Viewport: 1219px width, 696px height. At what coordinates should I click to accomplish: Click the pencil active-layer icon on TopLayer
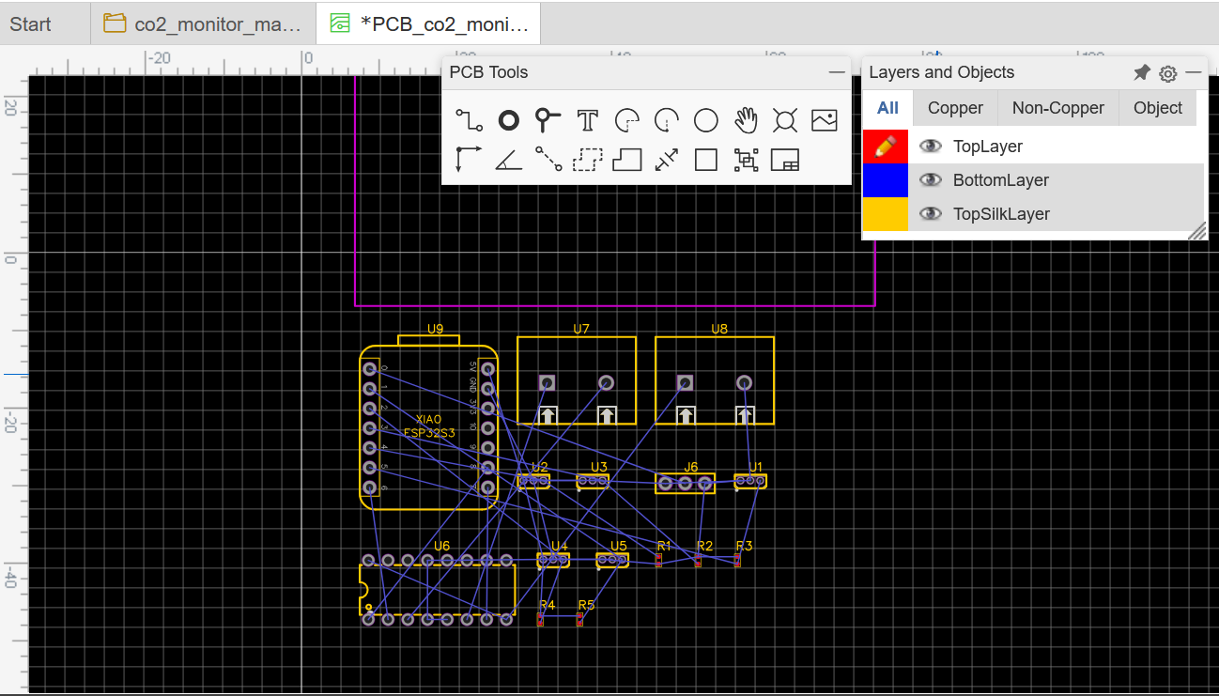(886, 146)
